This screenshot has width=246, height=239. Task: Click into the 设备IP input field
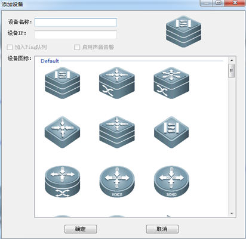coord(76,35)
